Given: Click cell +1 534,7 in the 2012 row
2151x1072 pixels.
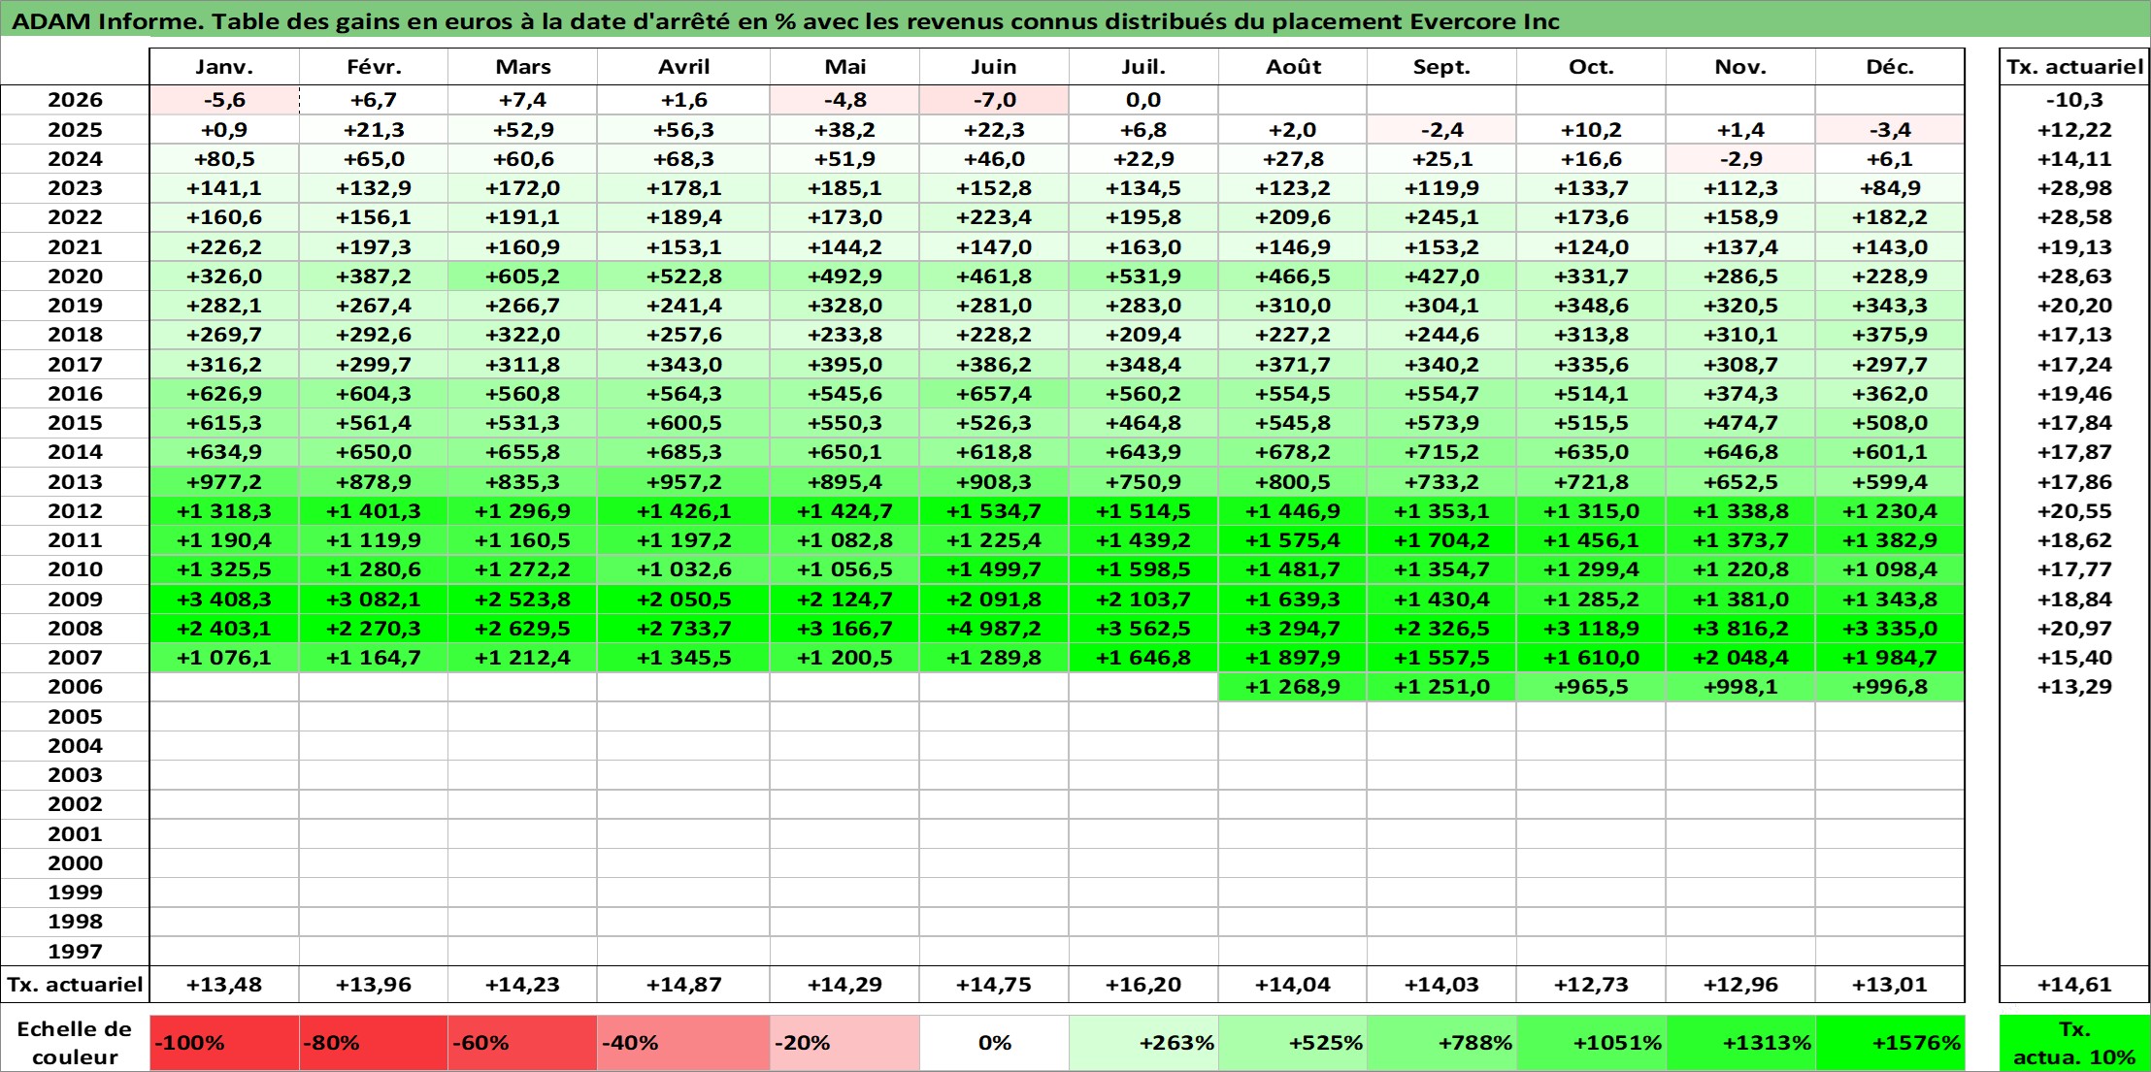Looking at the screenshot, I should pyautogui.click(x=994, y=511).
